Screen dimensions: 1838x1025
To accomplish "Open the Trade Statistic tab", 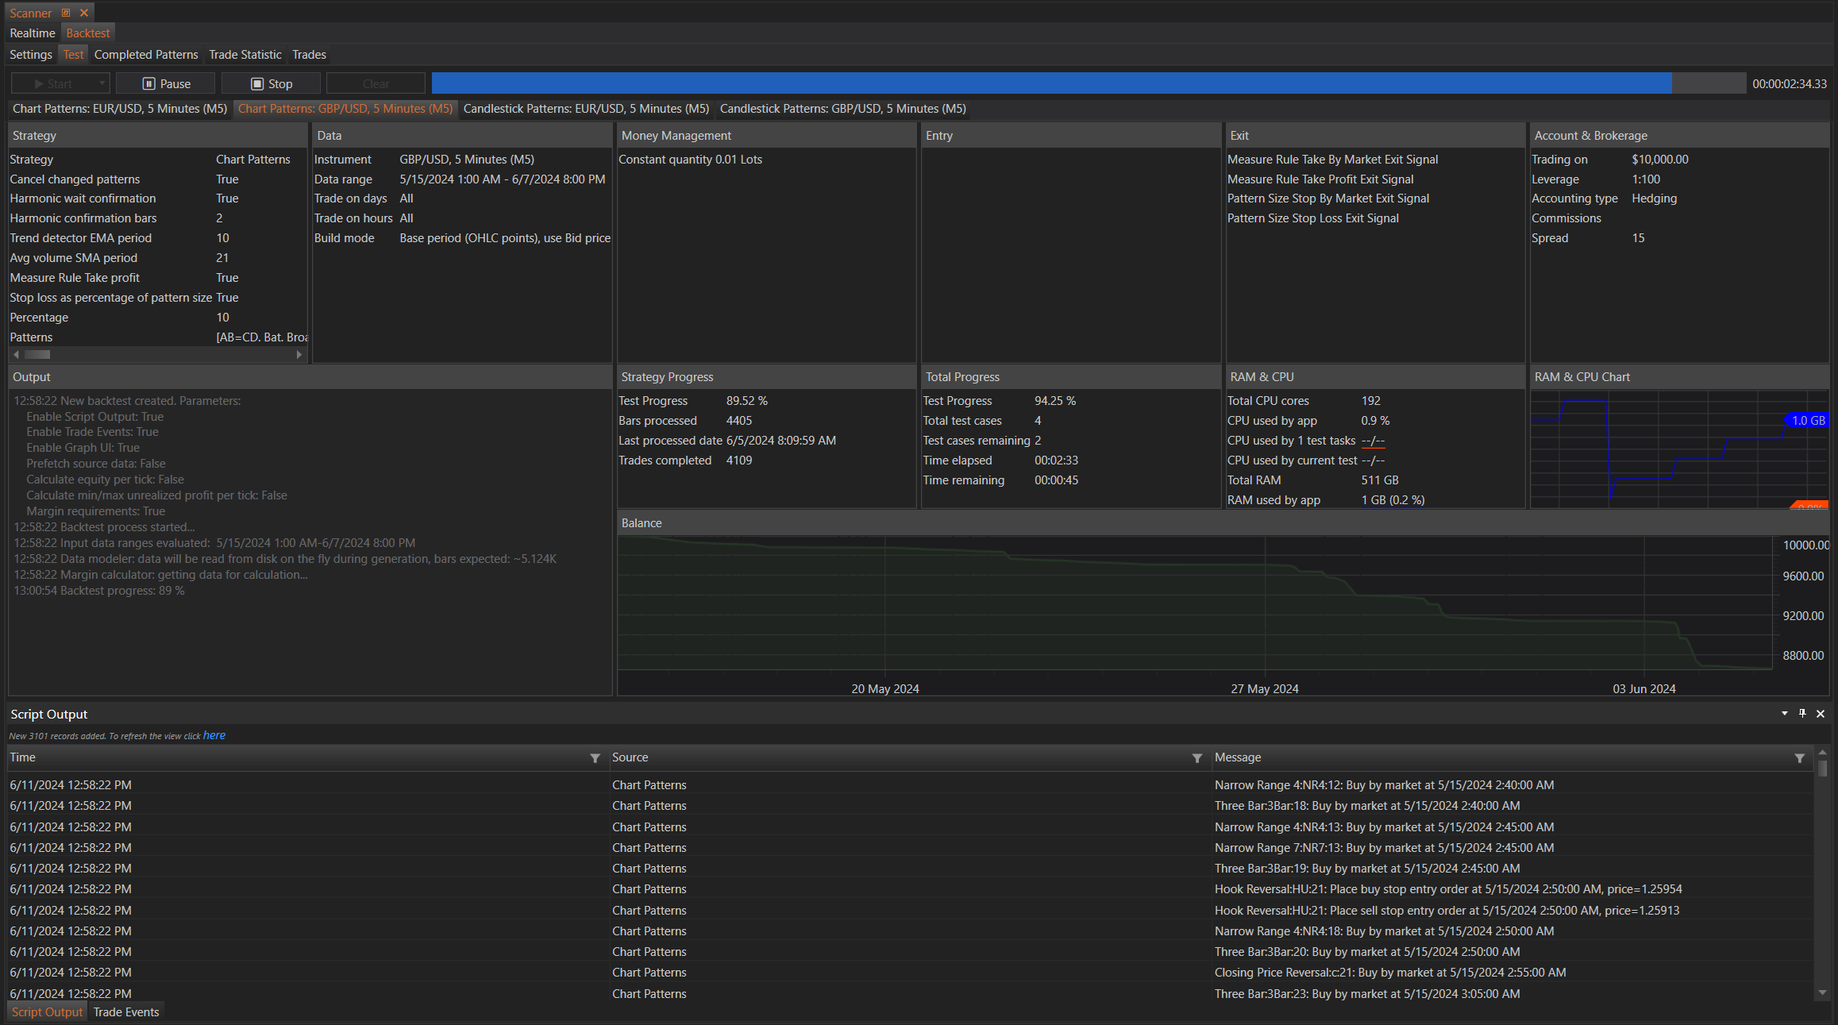I will pos(245,55).
